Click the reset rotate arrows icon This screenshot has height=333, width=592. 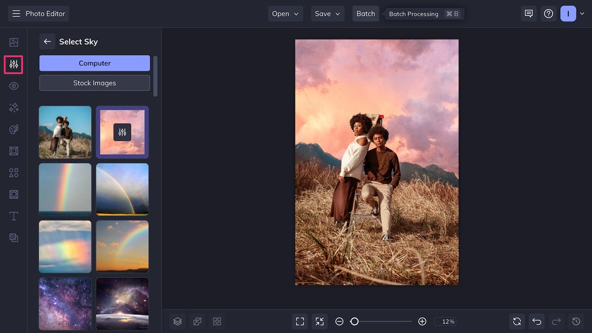tap(517, 321)
